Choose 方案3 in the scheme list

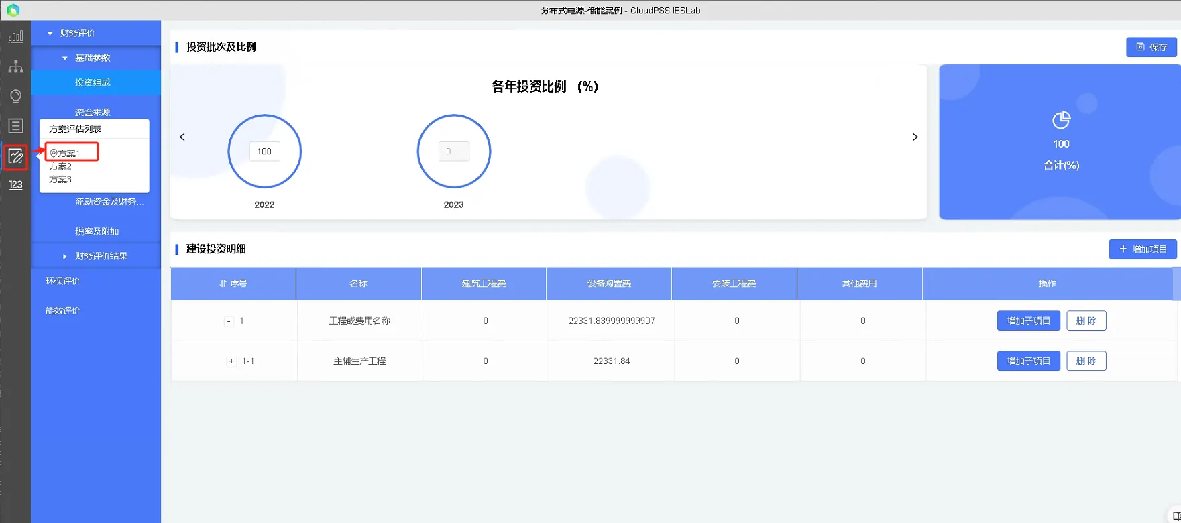(60, 180)
